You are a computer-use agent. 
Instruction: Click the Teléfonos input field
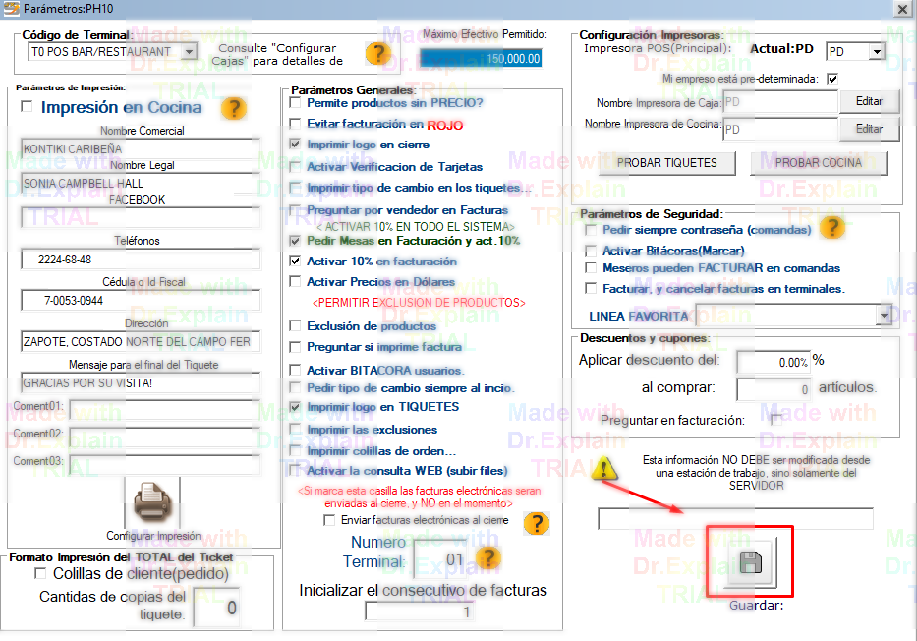pos(141,260)
